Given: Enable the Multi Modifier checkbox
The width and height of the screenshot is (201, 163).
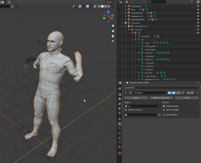Looking at the screenshot, I should [164, 115].
